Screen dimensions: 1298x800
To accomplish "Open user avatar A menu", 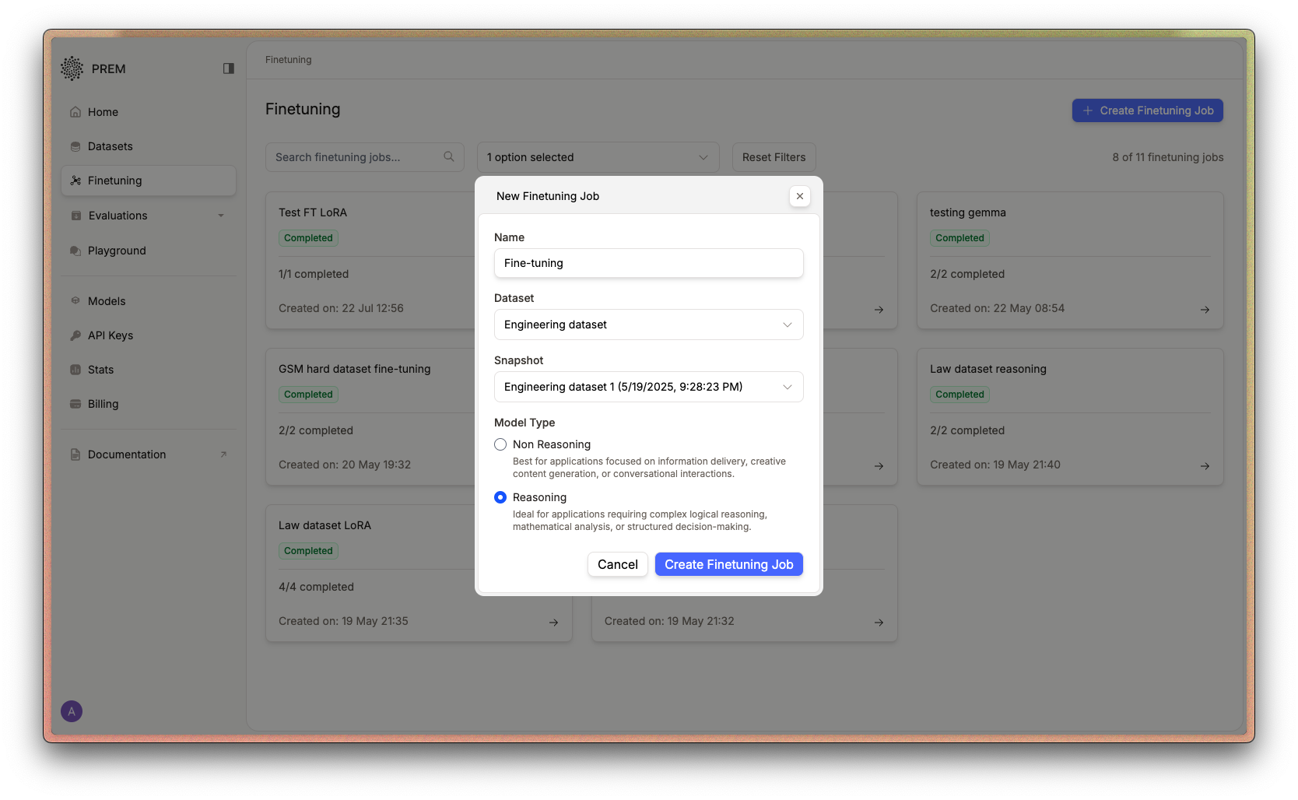I will pos(72,711).
